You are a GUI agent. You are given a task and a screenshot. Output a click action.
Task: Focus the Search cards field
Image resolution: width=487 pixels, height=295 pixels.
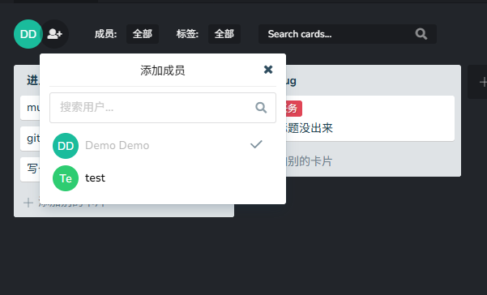pyautogui.click(x=348, y=34)
